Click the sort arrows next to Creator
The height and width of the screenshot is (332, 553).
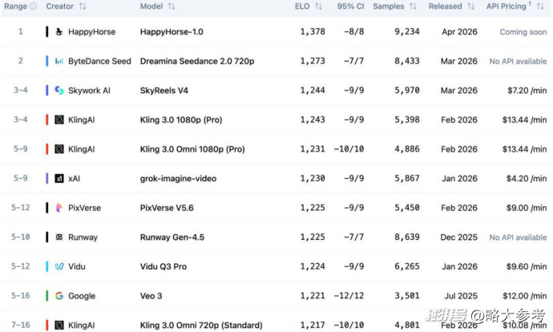(x=83, y=6)
